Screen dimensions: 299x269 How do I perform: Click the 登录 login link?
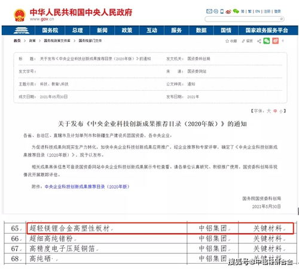[x=277, y=11]
